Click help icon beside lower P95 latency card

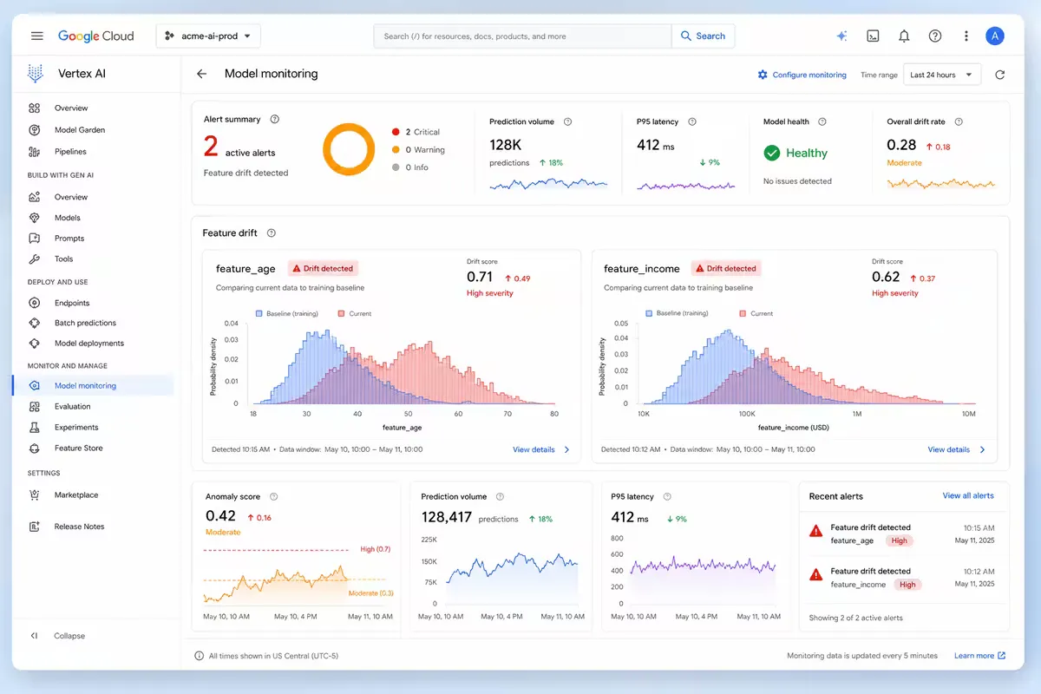point(668,496)
